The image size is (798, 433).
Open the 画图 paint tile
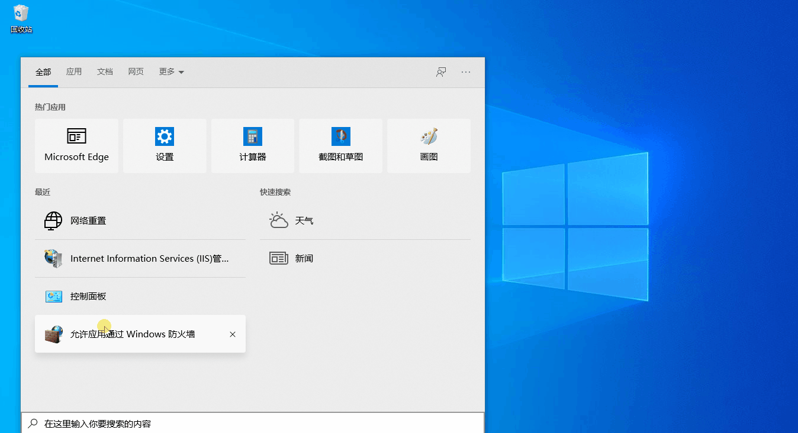(x=429, y=146)
